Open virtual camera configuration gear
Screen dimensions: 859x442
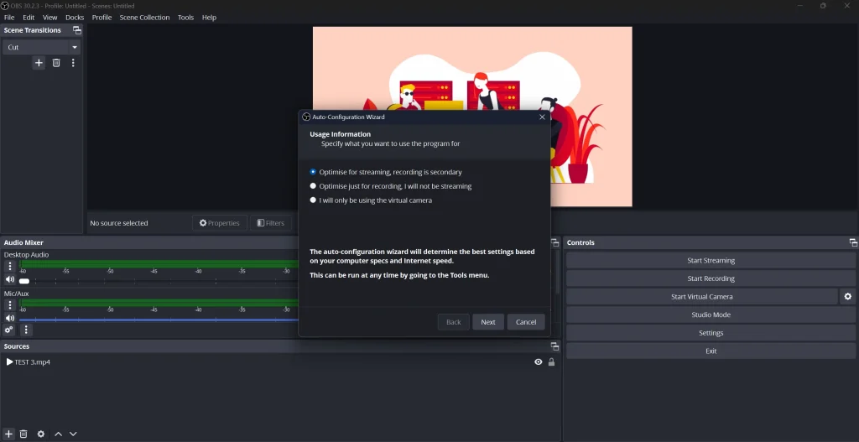coord(847,296)
